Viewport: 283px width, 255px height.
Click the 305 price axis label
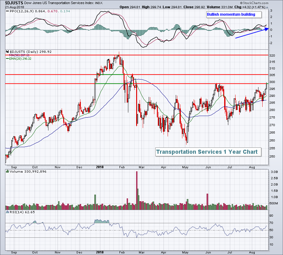[272, 75]
